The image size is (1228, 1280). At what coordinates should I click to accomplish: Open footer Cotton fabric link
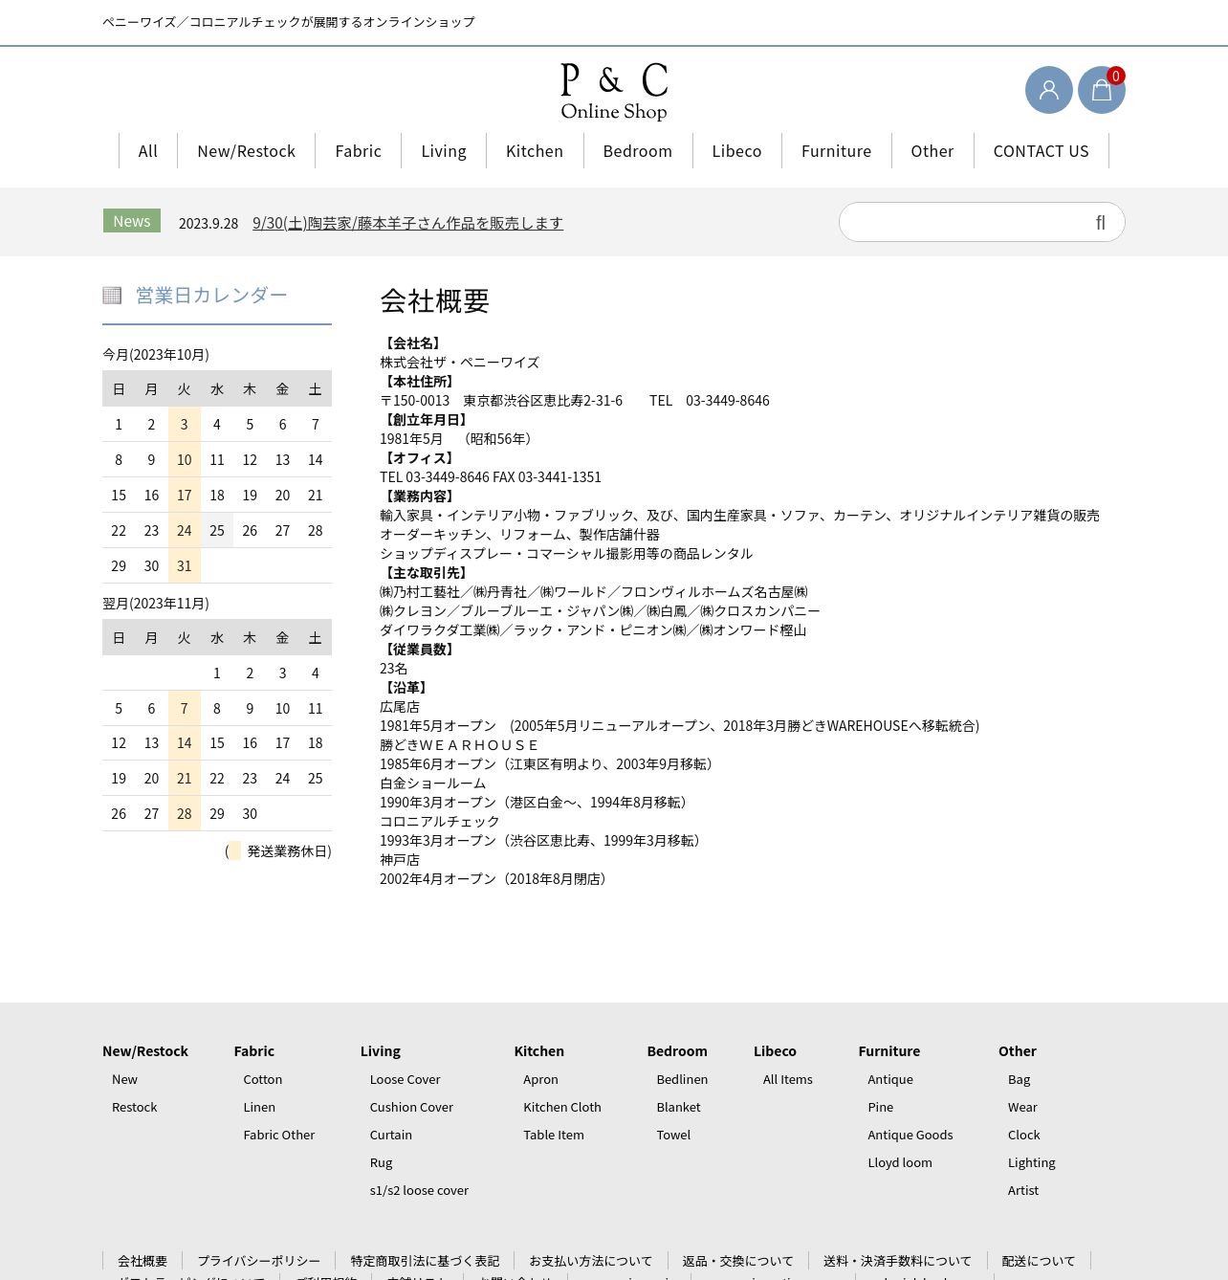(262, 1079)
